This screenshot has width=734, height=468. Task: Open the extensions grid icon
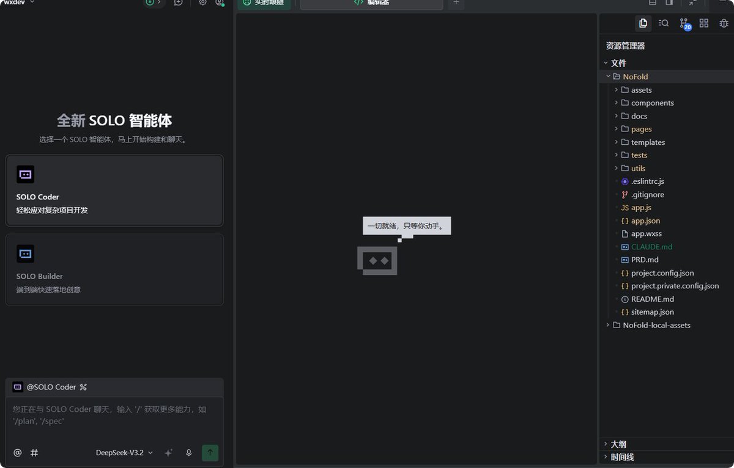point(704,23)
